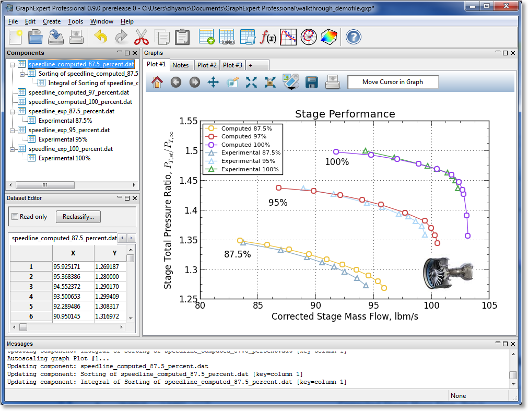
Task: Click the New file icon in main toolbar
Action: (x=16, y=37)
